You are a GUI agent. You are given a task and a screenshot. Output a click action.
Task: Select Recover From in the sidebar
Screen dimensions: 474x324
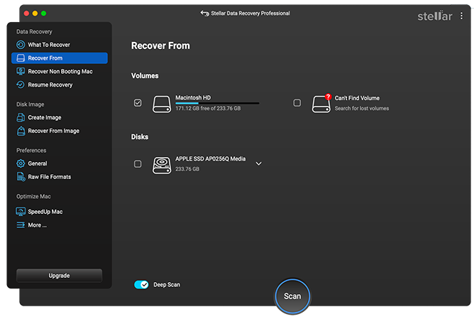[60, 58]
